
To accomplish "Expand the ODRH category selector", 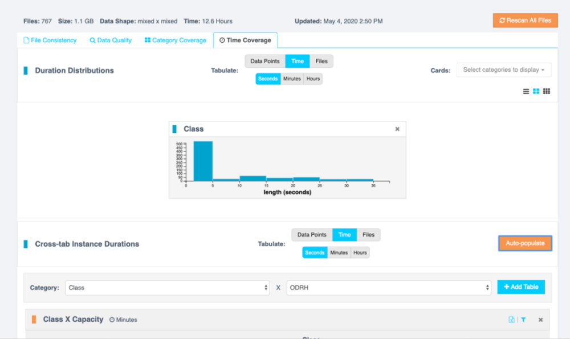I will click(388, 288).
